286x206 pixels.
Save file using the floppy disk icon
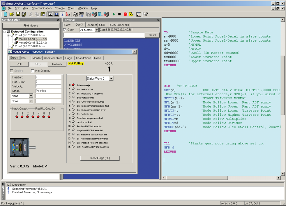click(18, 14)
